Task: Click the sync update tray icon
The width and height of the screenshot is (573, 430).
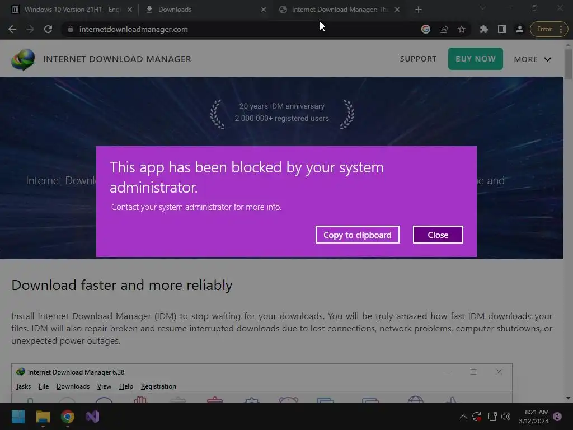Action: pyautogui.click(x=477, y=417)
